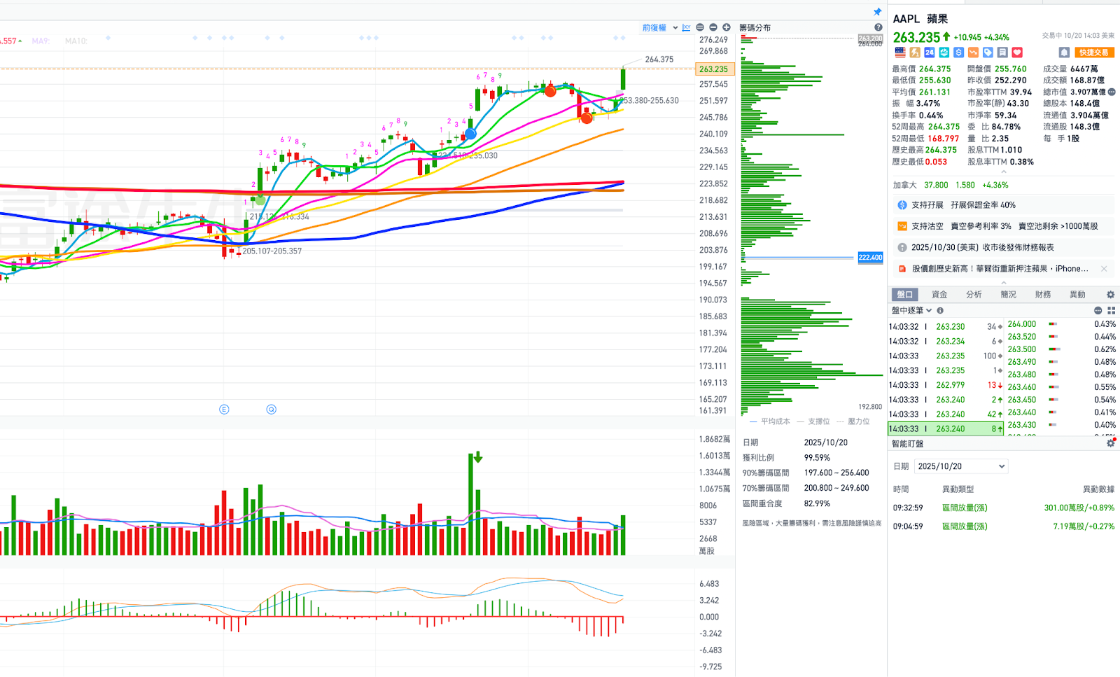Toggle the red heart favorite icon
Image resolution: width=1120 pixels, height=677 pixels.
(1017, 53)
